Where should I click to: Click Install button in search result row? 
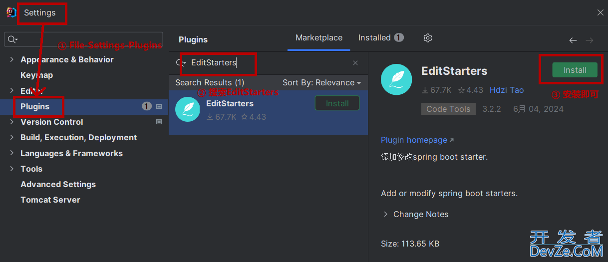pyautogui.click(x=337, y=103)
